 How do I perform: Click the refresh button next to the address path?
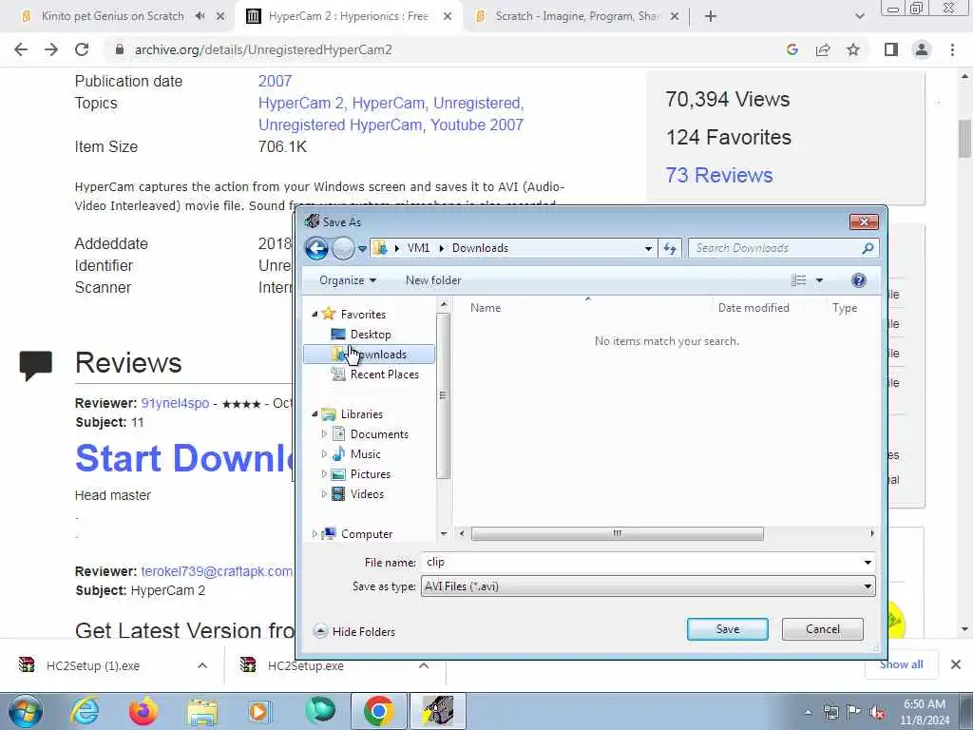tap(670, 248)
